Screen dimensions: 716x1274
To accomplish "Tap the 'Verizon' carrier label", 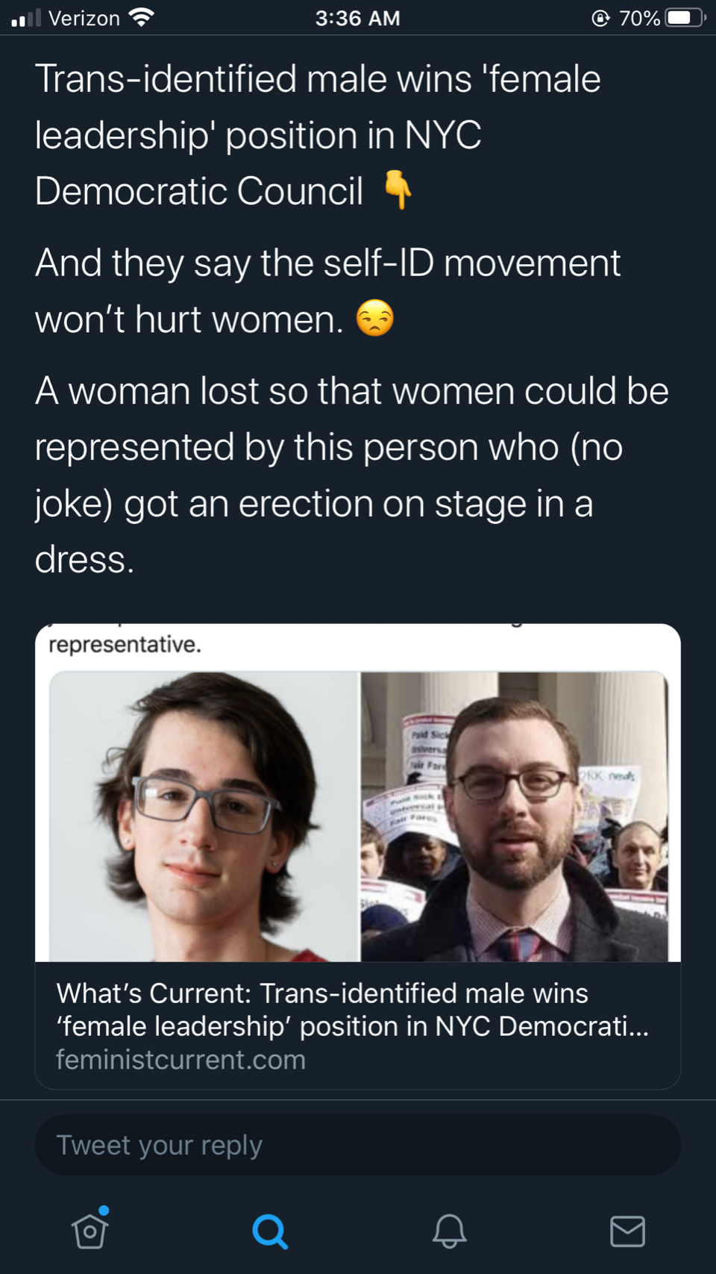I will click(84, 18).
